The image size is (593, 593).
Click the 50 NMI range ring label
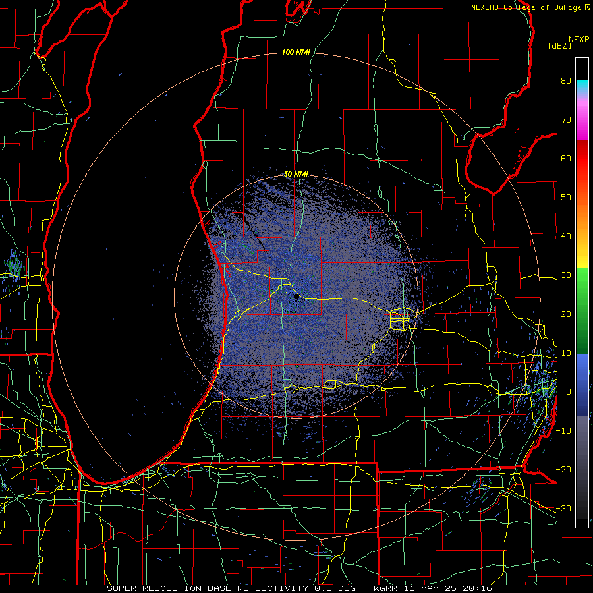click(296, 174)
